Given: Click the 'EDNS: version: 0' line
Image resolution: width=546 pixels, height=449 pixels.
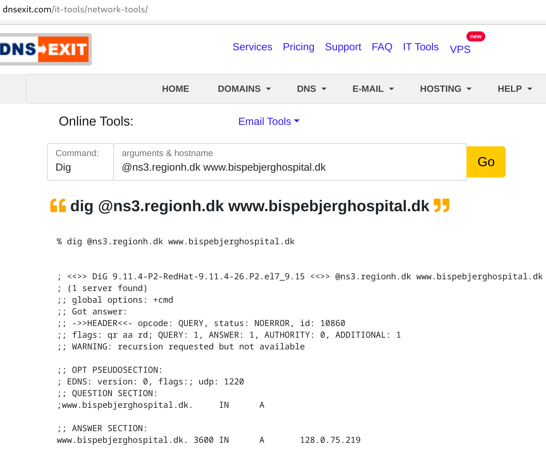Looking at the screenshot, I should point(150,382).
